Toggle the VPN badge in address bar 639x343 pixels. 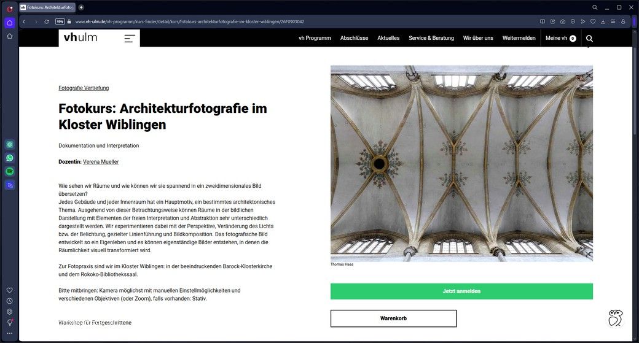pyautogui.click(x=60, y=21)
